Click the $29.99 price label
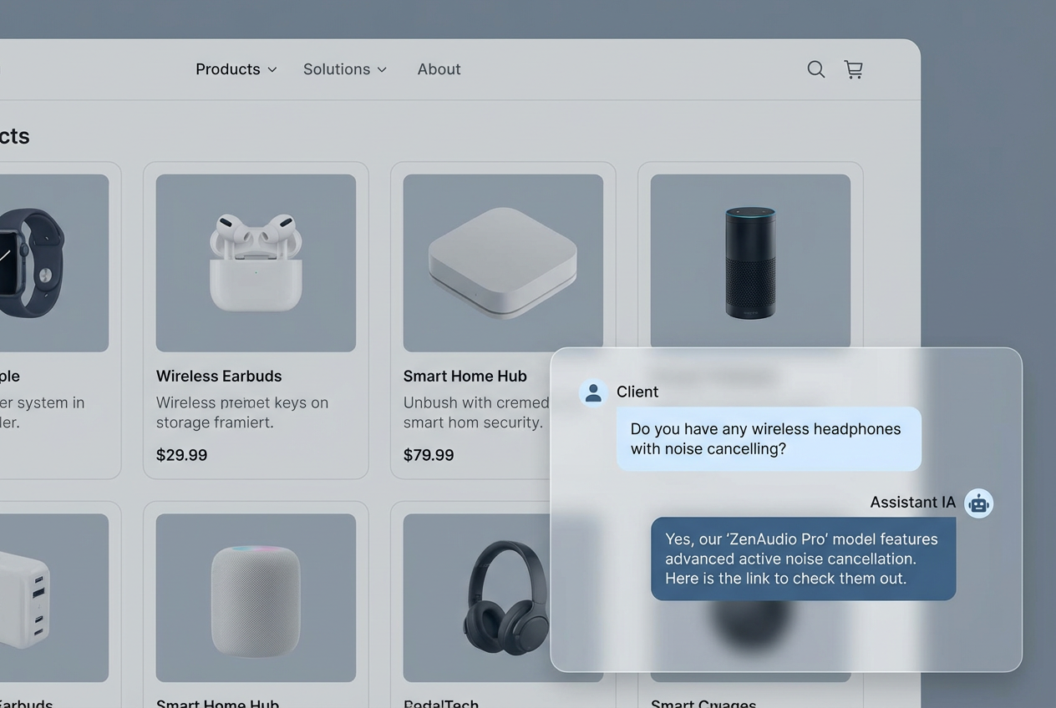This screenshot has height=708, width=1056. tap(181, 455)
